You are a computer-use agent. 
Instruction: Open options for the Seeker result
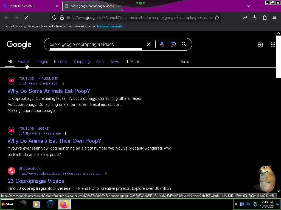(x=66, y=133)
